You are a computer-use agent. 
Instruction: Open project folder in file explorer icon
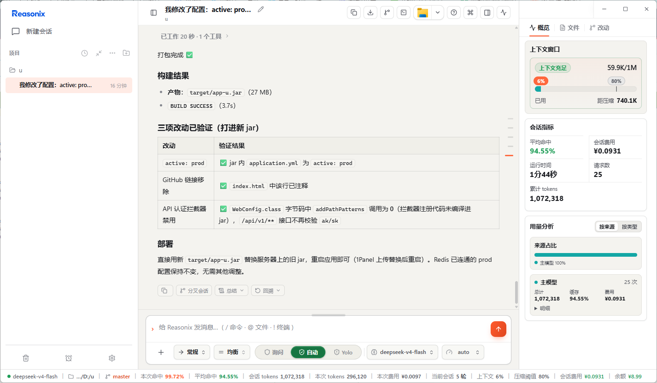[x=422, y=12]
